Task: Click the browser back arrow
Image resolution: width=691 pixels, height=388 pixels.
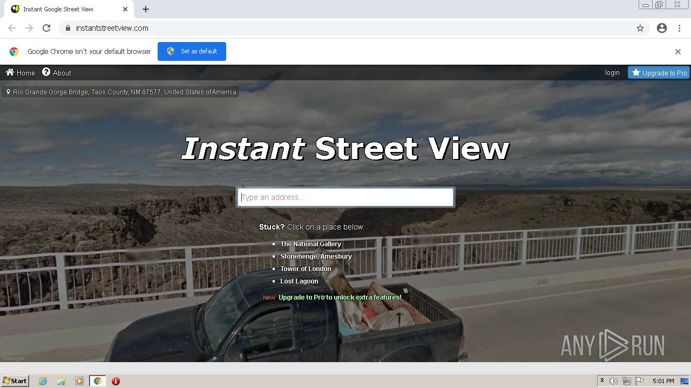Action: click(12, 28)
